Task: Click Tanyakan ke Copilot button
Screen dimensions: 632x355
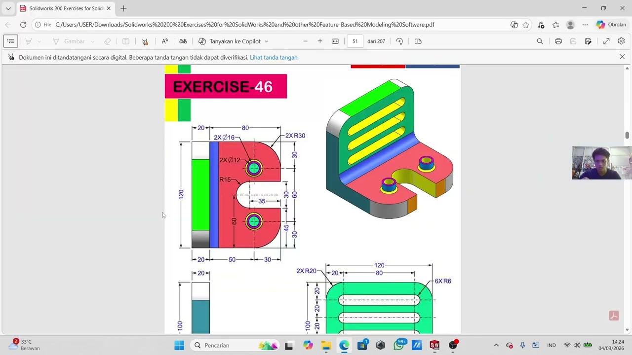Action: [230, 41]
